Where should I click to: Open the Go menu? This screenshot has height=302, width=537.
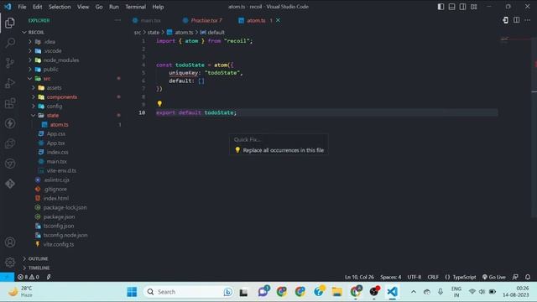coord(99,7)
